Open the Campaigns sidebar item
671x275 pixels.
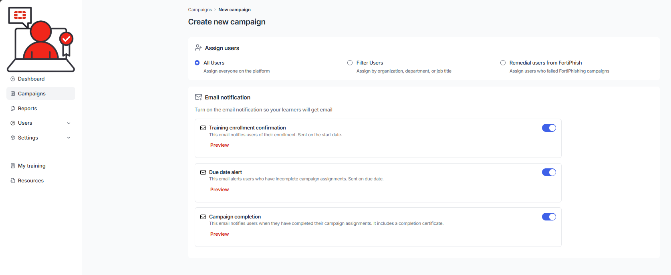(x=41, y=93)
